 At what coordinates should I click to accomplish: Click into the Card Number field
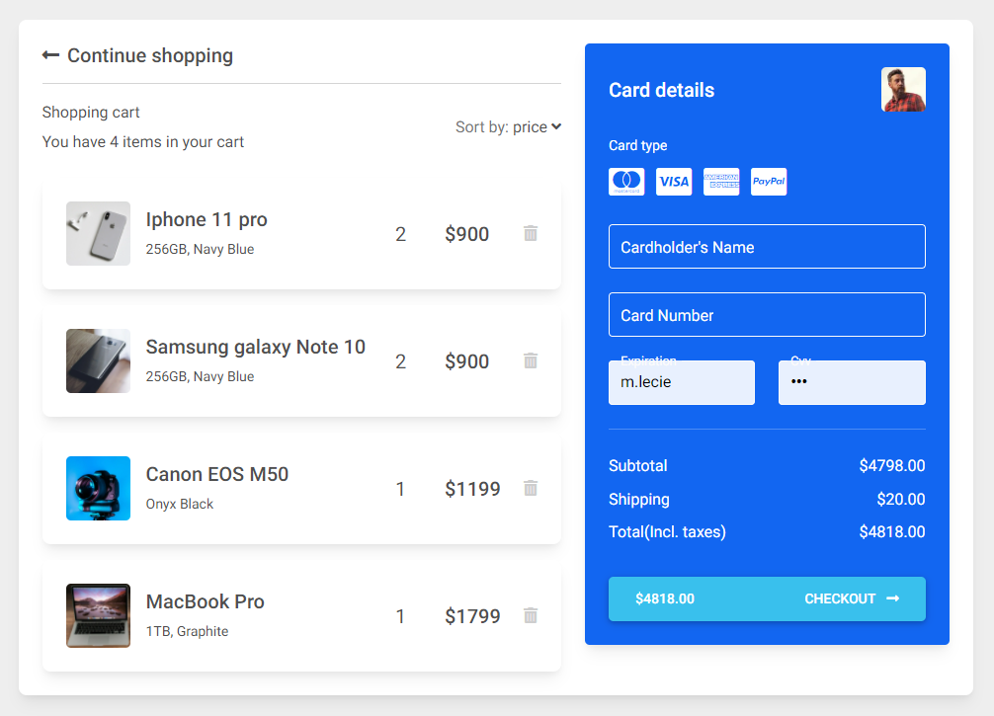tap(767, 315)
